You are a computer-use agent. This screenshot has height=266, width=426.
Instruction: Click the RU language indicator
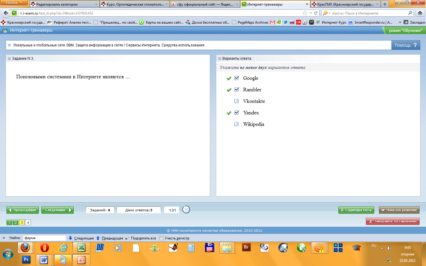374,246
